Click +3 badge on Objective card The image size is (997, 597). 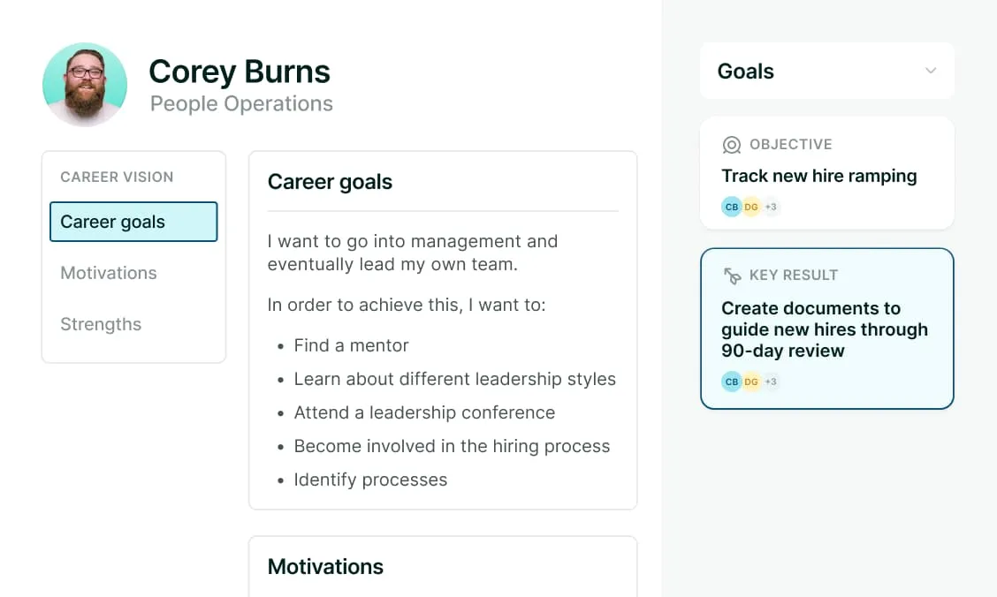click(771, 208)
